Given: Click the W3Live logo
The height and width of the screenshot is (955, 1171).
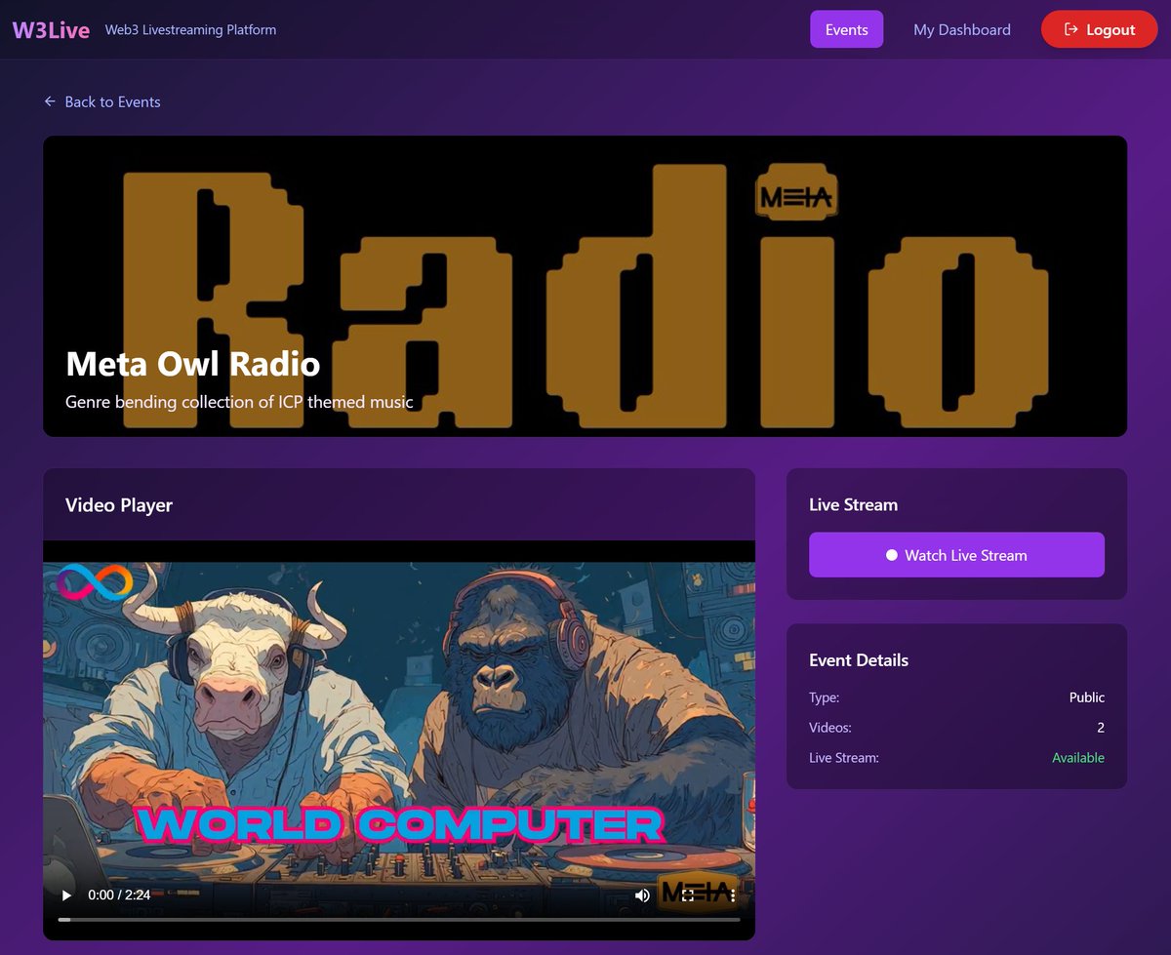Looking at the screenshot, I should click(51, 29).
